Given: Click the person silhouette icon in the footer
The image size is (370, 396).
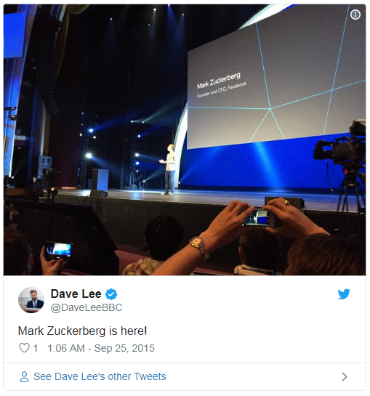Looking at the screenshot, I should tap(24, 376).
